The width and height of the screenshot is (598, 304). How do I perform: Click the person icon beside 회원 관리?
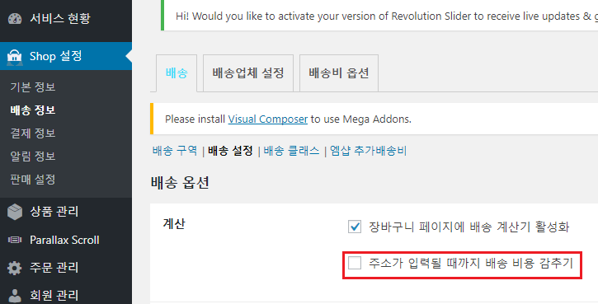click(x=15, y=296)
